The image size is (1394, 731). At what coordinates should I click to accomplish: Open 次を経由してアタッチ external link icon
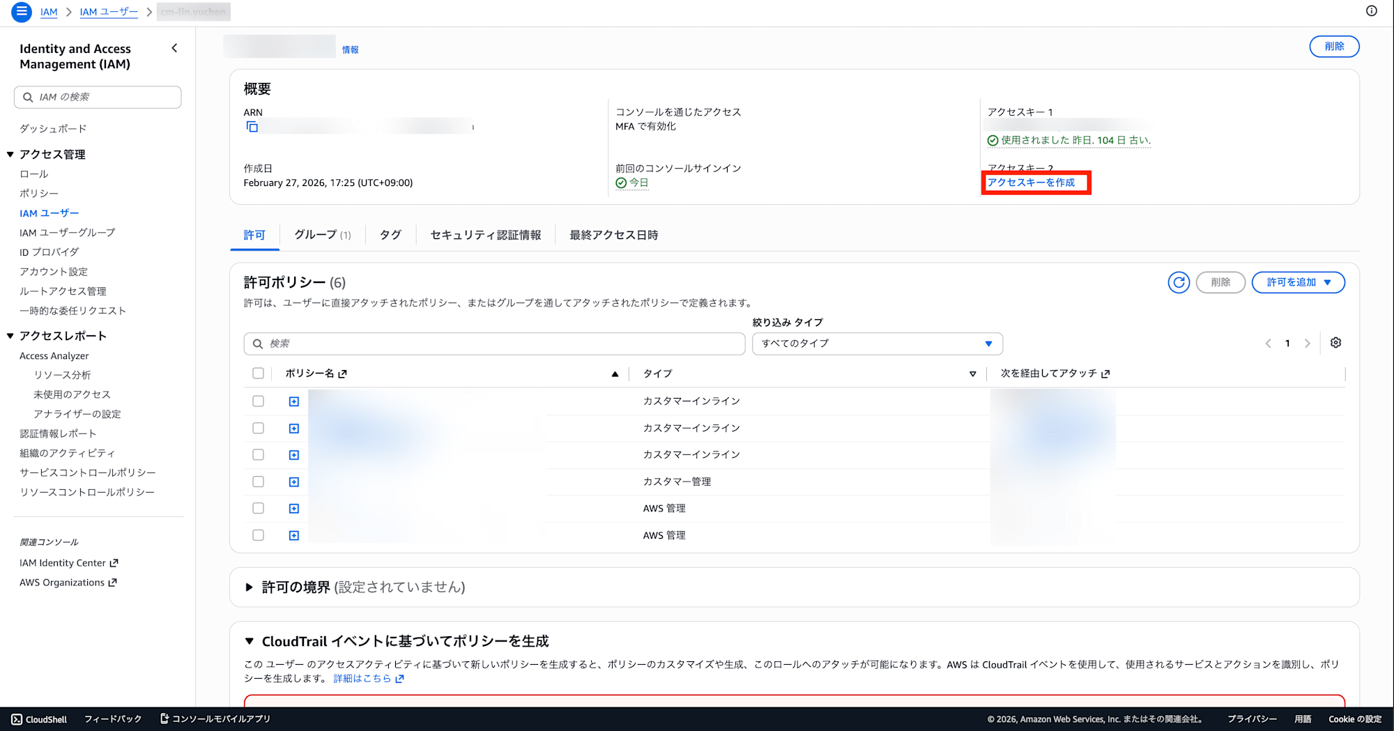pyautogui.click(x=1105, y=374)
